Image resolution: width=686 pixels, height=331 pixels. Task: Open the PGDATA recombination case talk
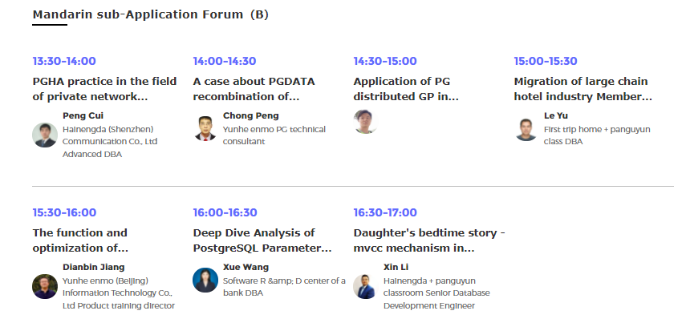click(254, 89)
